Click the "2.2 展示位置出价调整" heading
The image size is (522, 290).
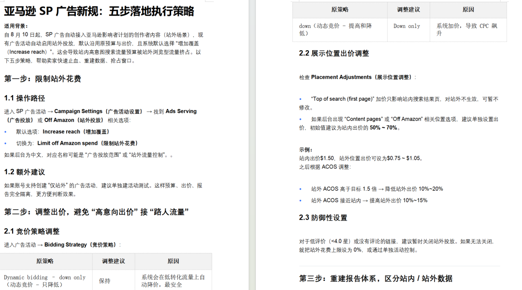click(334, 54)
